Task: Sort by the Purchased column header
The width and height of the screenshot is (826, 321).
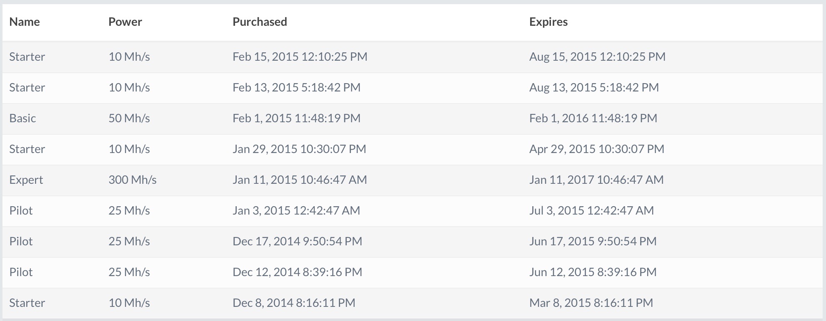Action: click(x=260, y=22)
